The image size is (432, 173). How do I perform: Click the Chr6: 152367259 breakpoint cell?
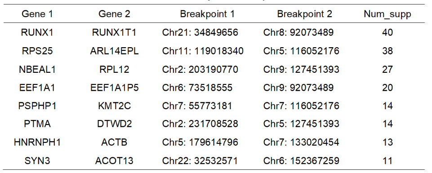[301, 160]
